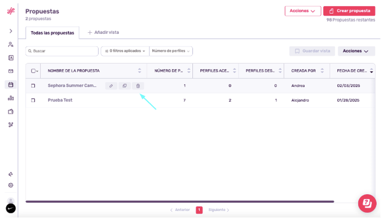Click the Crear propuesta button
Image resolution: width=388 pixels, height=224 pixels.
click(349, 11)
